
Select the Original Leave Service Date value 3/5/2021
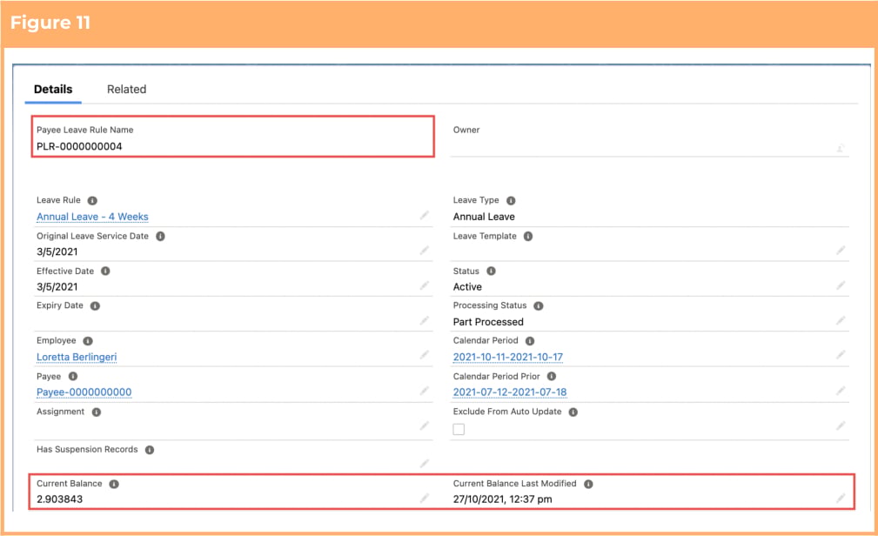point(57,252)
